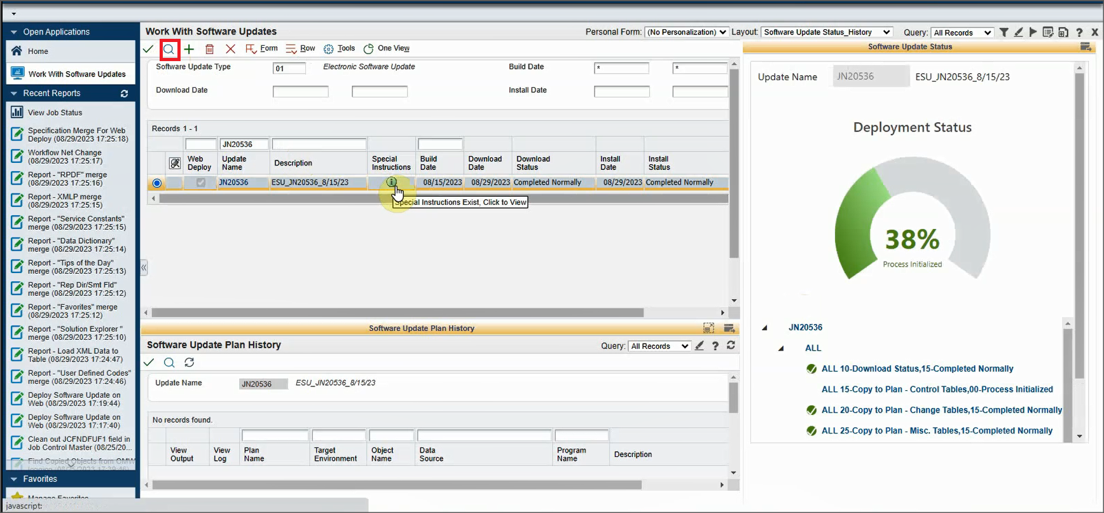Collapse the ALL tree node
1104x513 pixels.
coord(781,348)
